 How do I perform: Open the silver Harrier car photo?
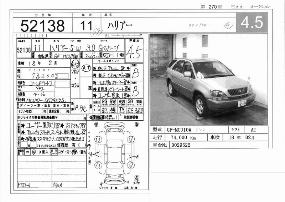[209, 80]
